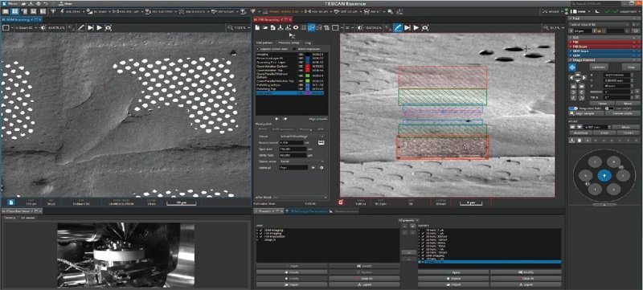Screen dimensions: 643x290
Task: Click scan-window square icon in SEM Scanning toolbar
Action: click(6, 28)
